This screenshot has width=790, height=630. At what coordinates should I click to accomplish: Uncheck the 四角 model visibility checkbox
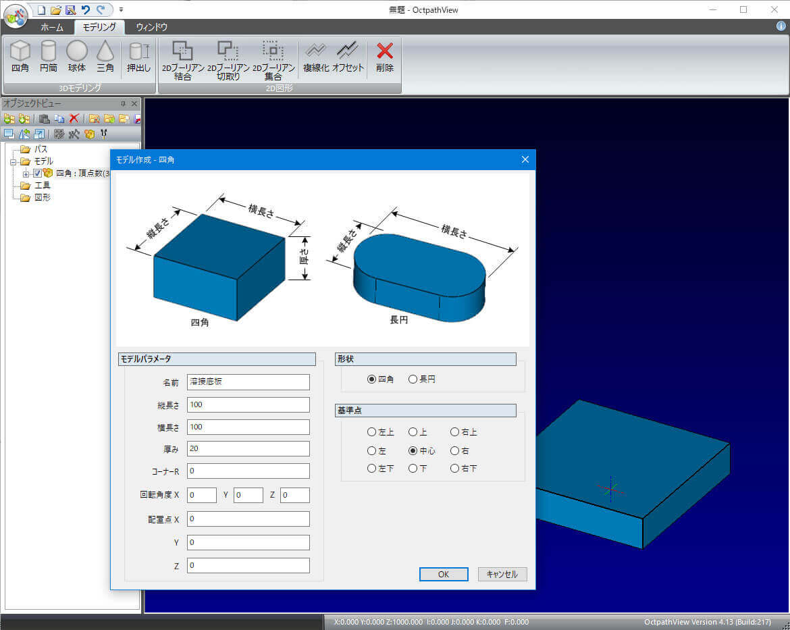[x=38, y=174]
